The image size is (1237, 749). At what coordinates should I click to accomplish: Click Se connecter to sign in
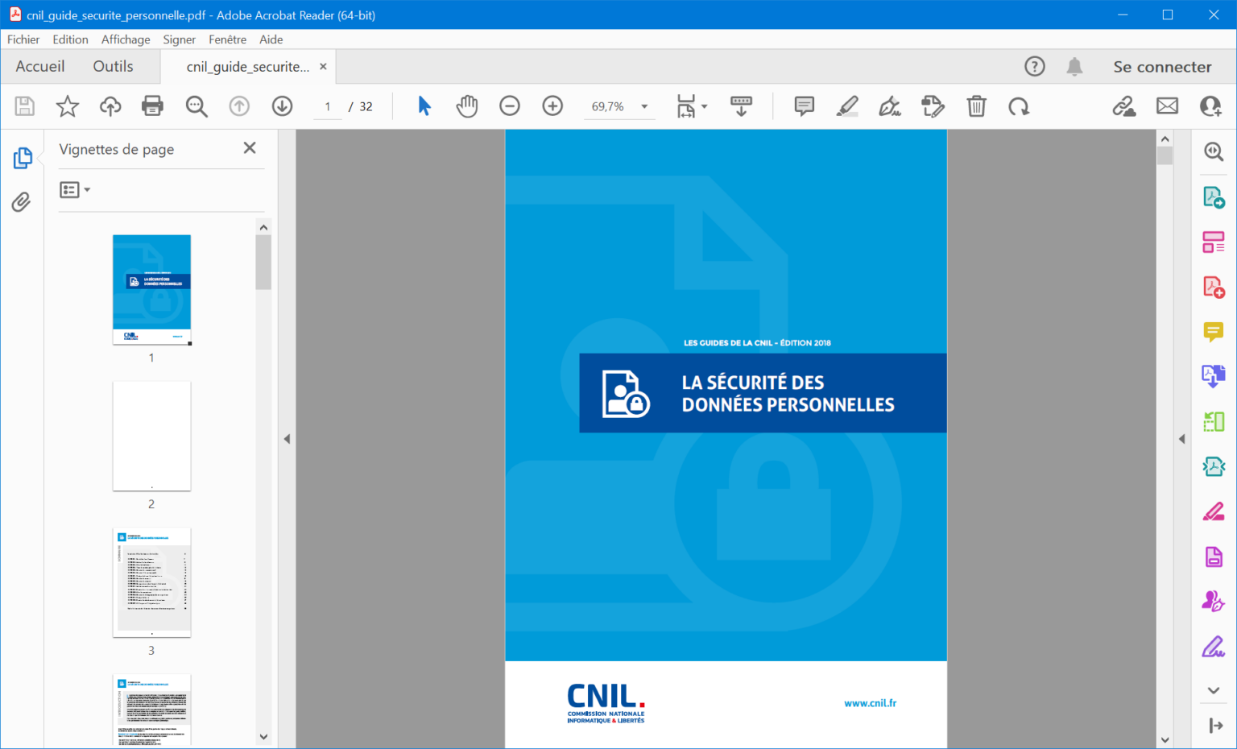pyautogui.click(x=1161, y=67)
